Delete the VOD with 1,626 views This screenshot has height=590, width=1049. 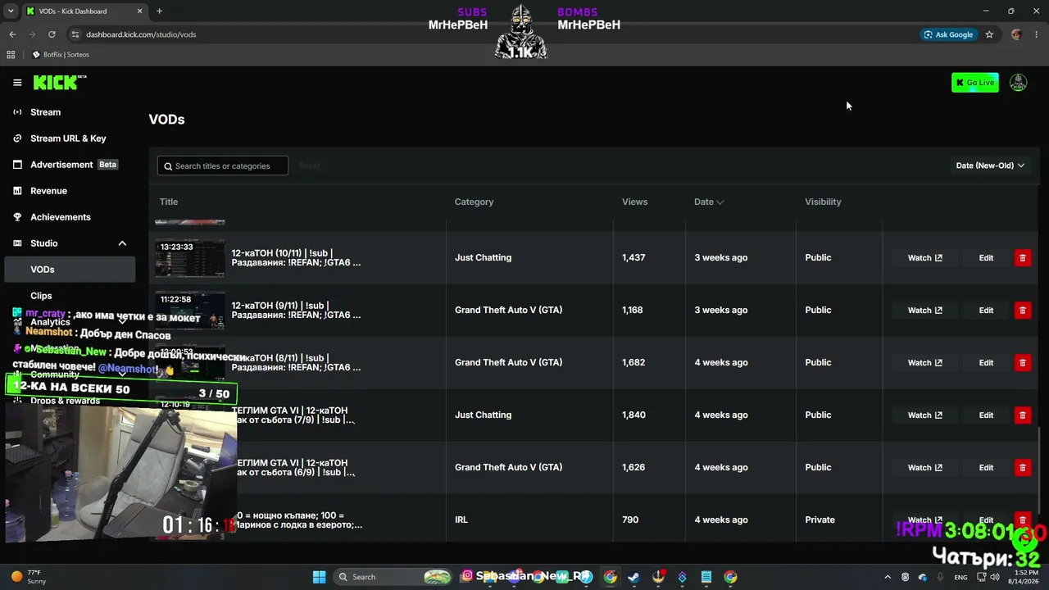(1022, 468)
